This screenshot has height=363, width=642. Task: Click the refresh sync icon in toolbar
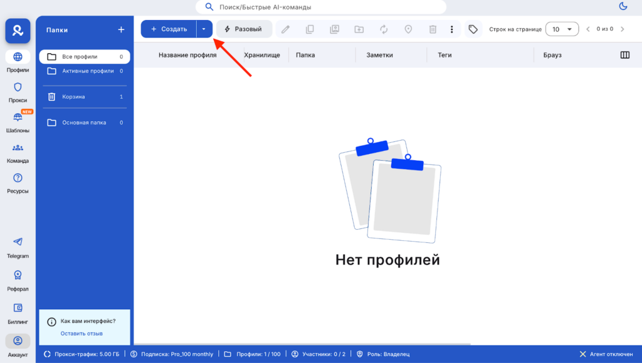384,29
